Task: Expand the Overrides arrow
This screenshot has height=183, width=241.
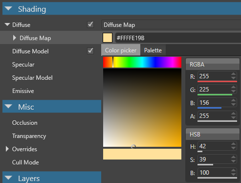Action: coord(7,149)
